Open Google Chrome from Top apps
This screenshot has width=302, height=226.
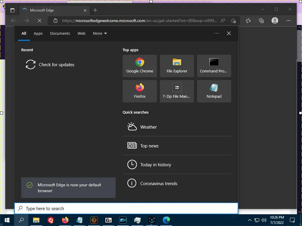139,66
